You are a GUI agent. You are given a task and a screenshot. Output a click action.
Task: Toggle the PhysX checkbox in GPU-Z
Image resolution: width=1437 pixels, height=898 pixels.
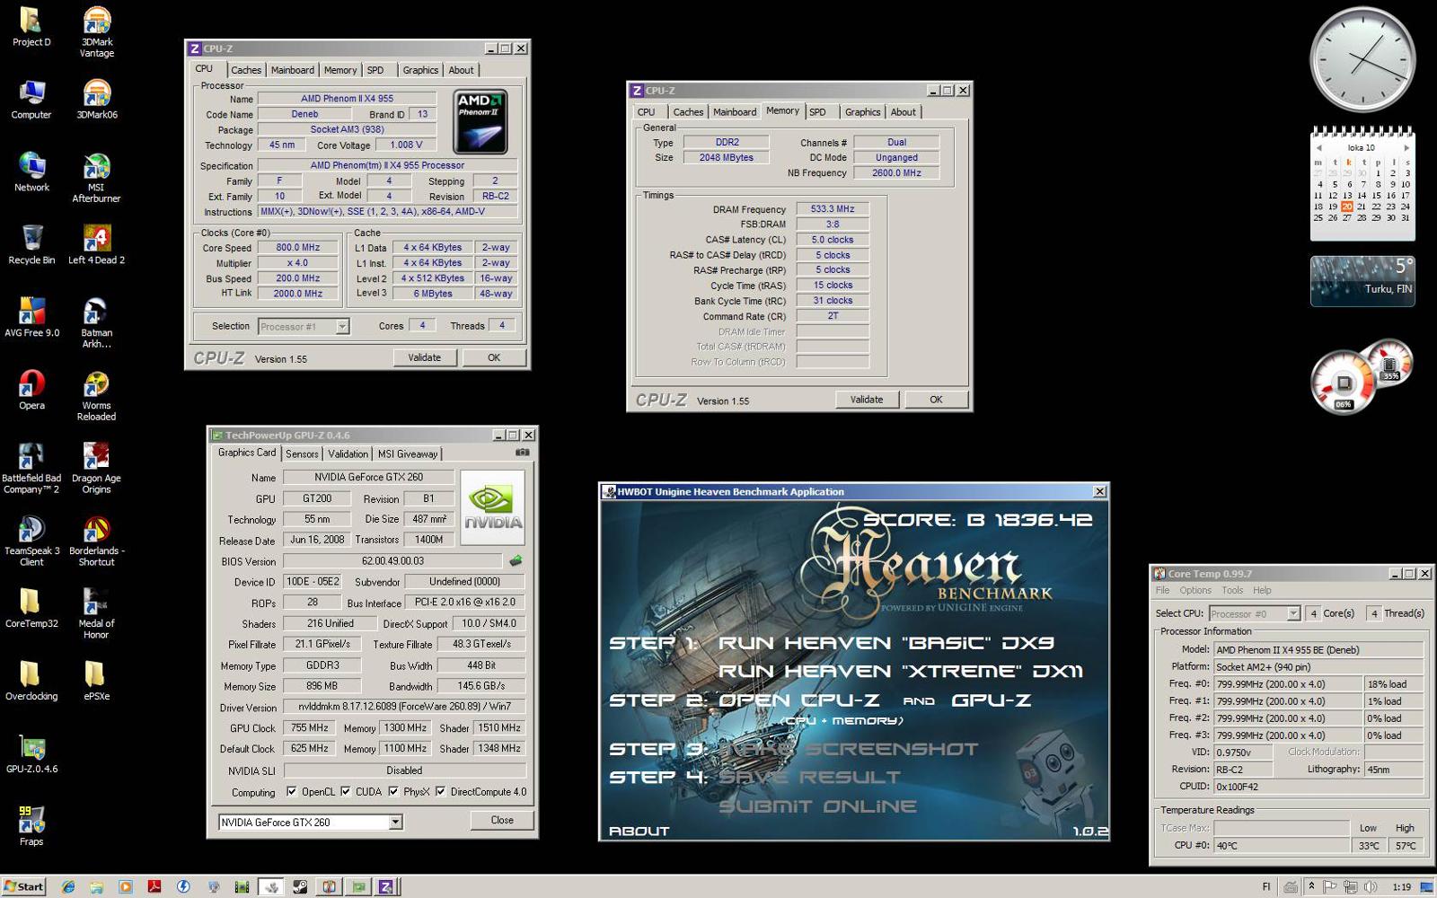(x=393, y=792)
